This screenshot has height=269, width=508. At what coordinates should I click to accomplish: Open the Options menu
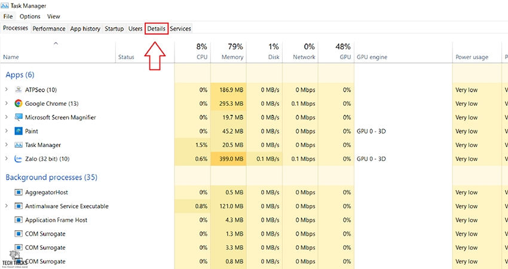[x=30, y=16]
